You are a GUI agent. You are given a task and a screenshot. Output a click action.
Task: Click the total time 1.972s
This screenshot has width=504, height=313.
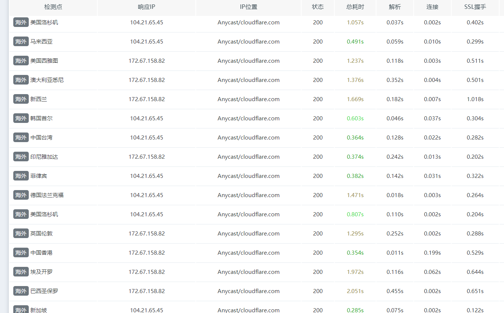[355, 272]
